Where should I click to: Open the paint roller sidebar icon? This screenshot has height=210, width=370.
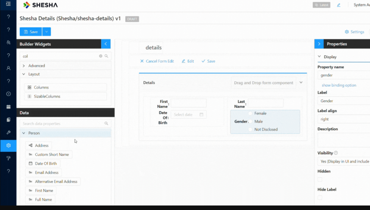point(8,158)
